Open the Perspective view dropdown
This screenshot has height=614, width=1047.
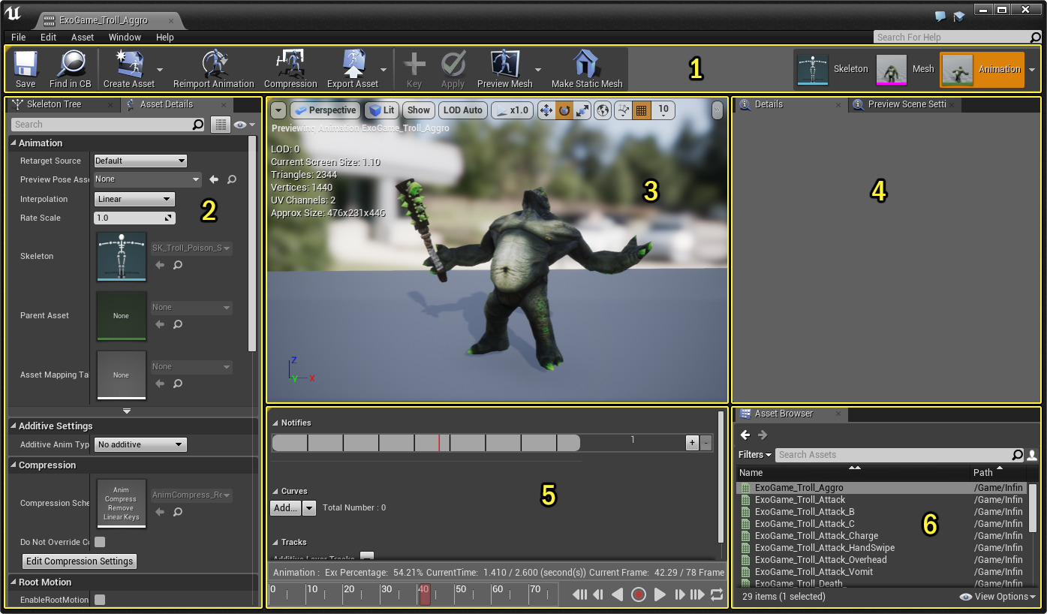coord(325,110)
